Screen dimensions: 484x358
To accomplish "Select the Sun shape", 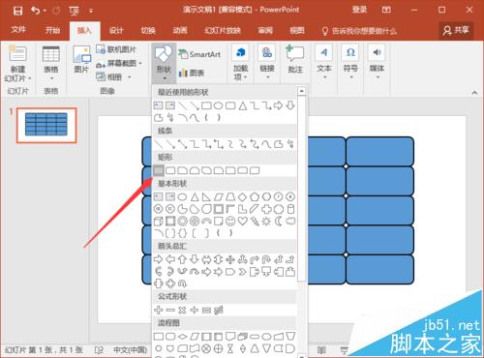I will pyautogui.click(x=266, y=222).
